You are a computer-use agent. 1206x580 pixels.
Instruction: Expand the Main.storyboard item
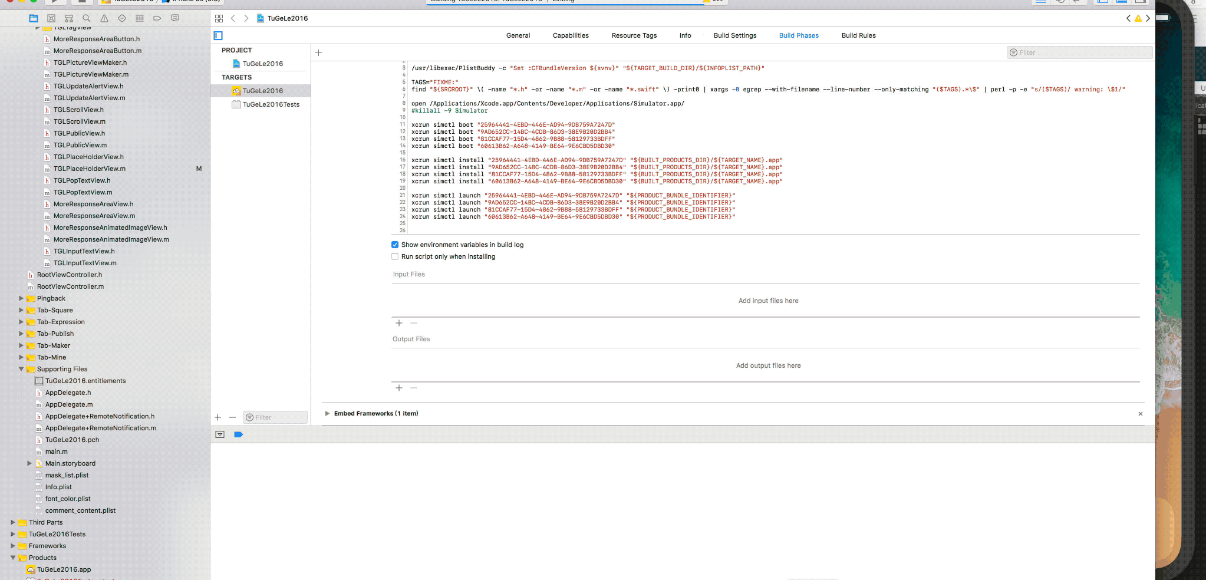[29, 463]
